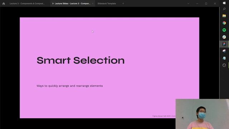
Task: Add a new tab with the plus button
Action: click(x=123, y=4)
